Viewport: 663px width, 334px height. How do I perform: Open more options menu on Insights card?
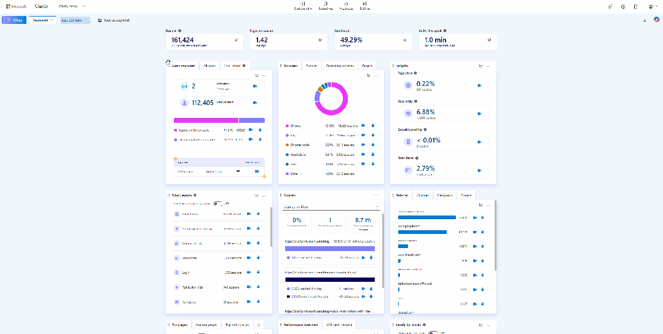tap(489, 66)
